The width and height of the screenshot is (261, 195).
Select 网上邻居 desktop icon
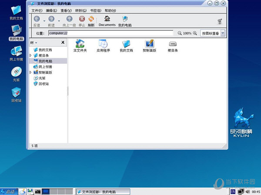(16, 53)
